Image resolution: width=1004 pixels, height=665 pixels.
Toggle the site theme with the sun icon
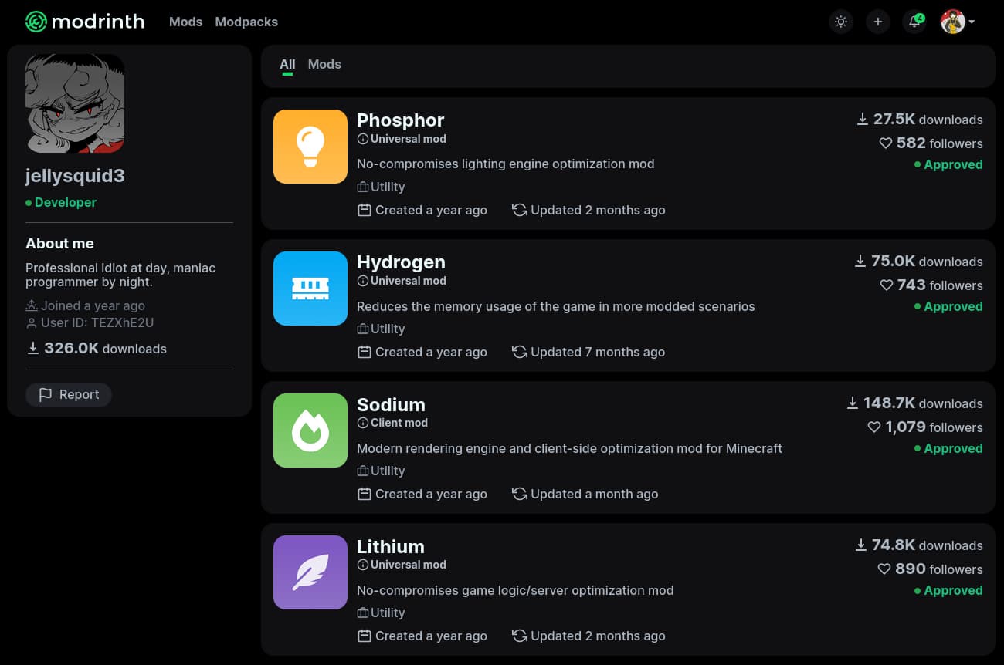[x=840, y=22]
